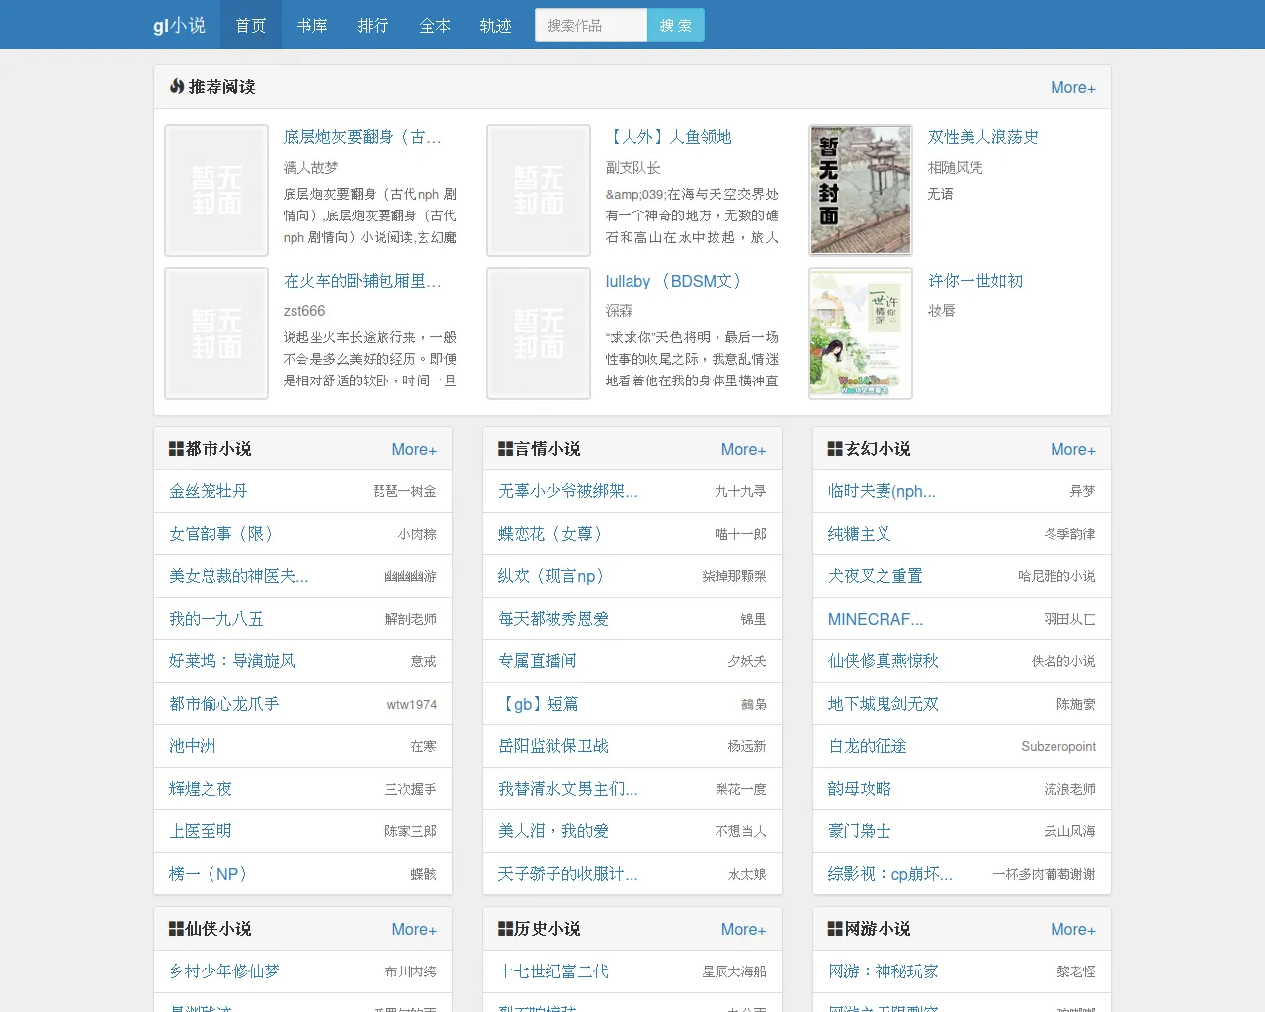Viewport: 1265px width, 1012px height.
Task: Click the grid icon next to 言情小说
Action: [x=505, y=449]
